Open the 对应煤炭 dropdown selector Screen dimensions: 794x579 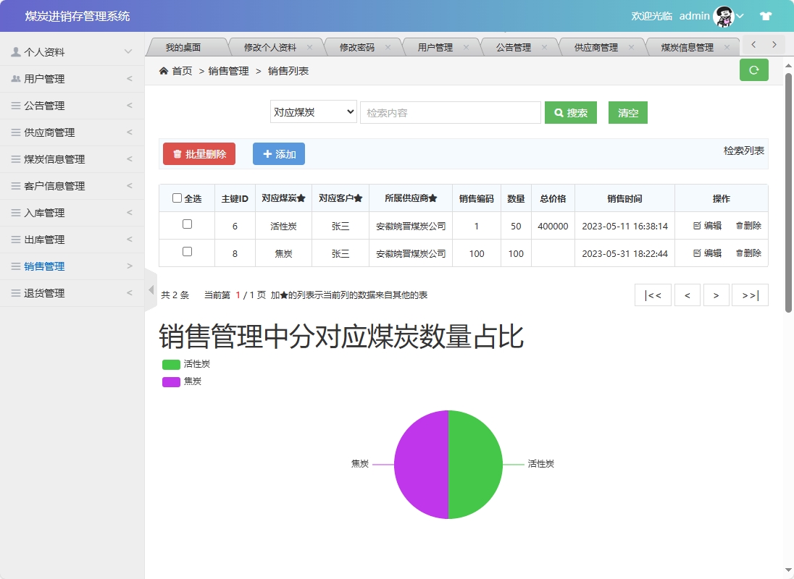(313, 112)
